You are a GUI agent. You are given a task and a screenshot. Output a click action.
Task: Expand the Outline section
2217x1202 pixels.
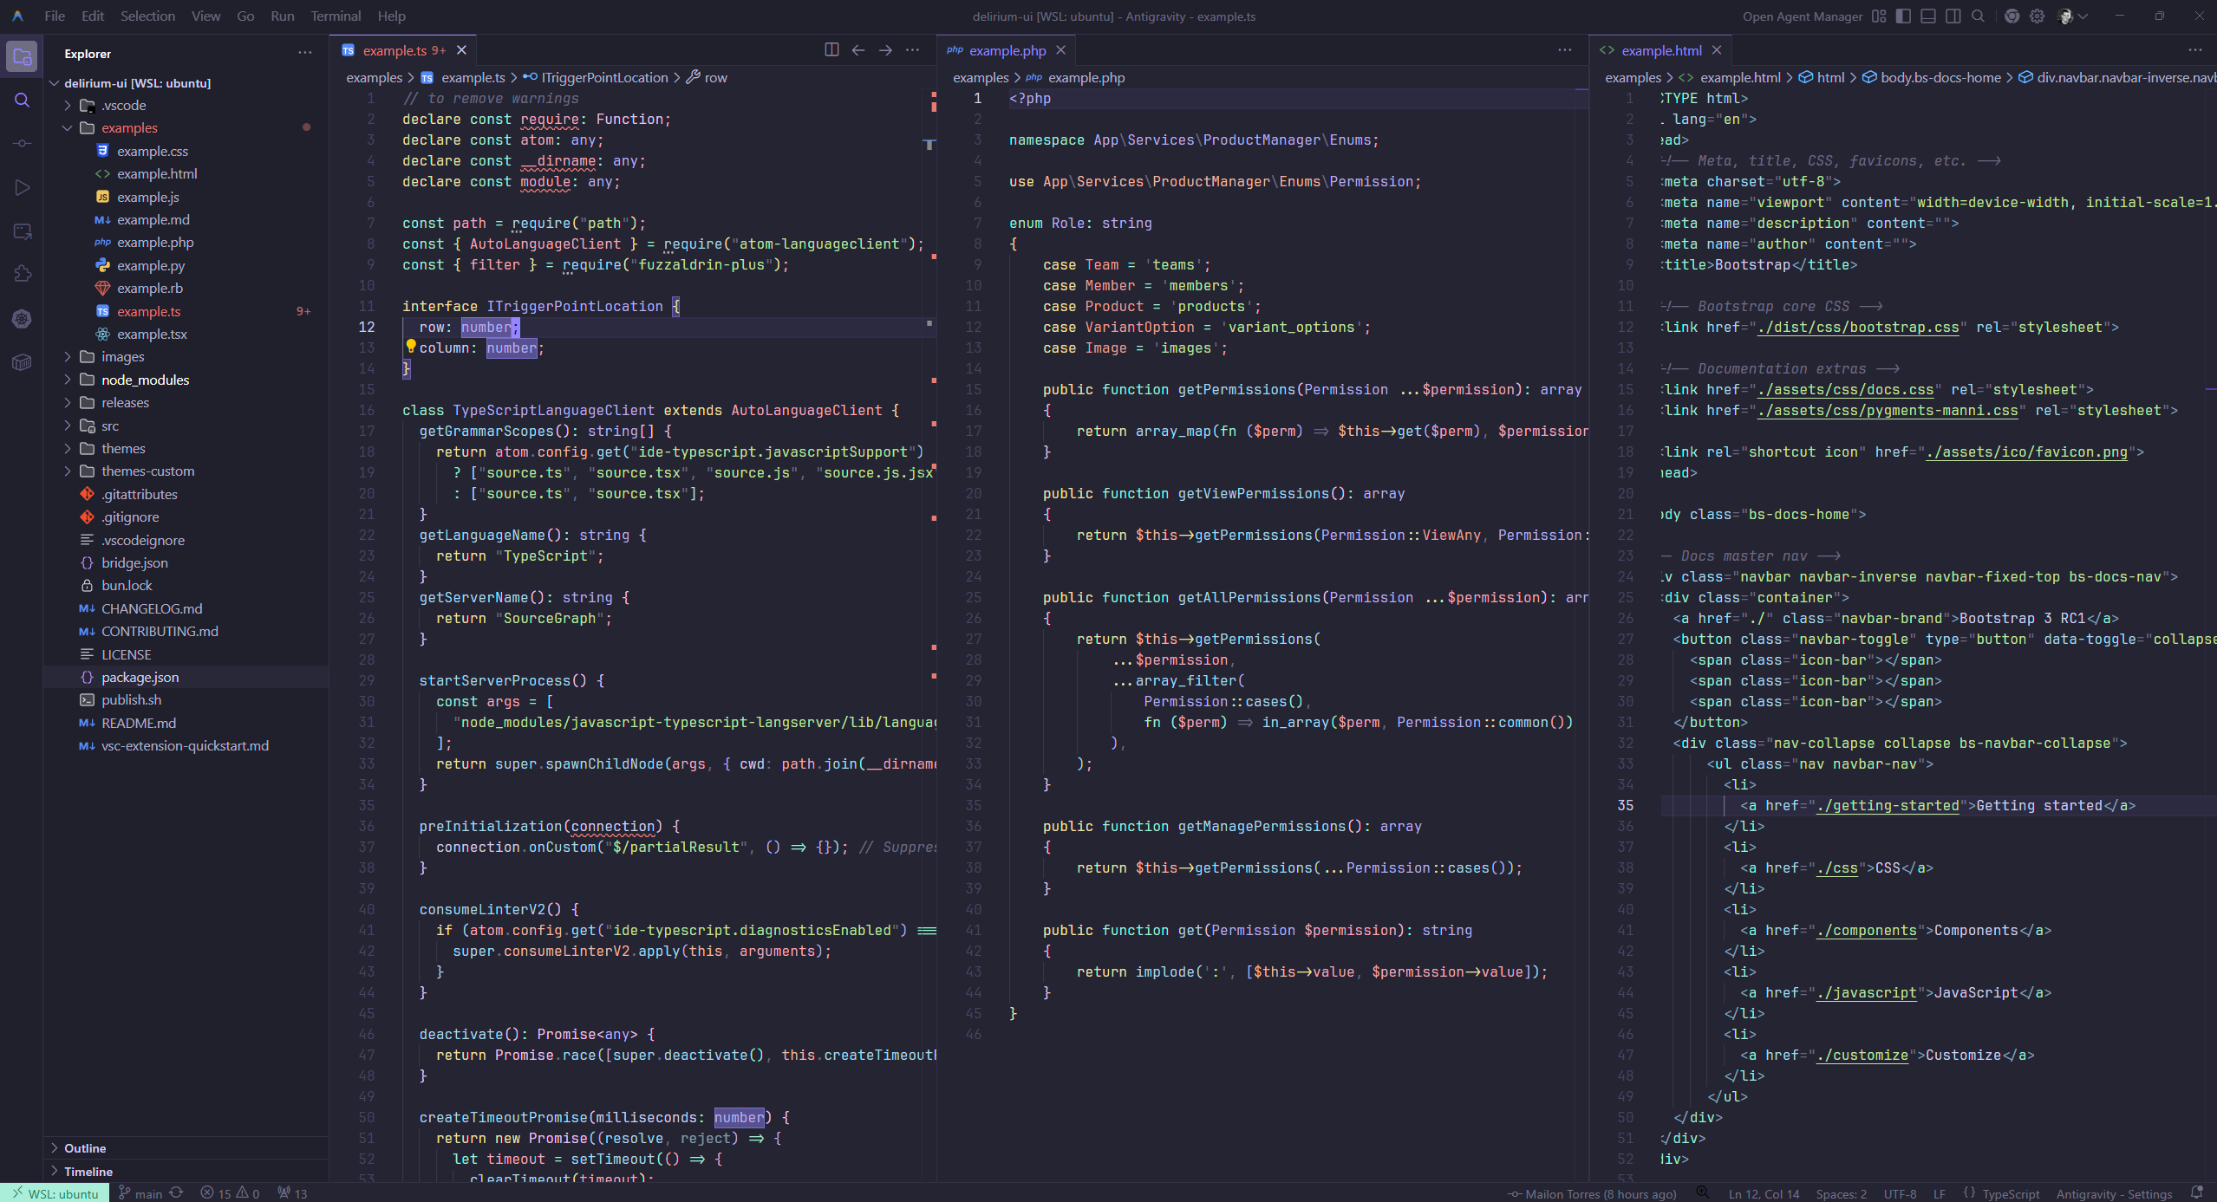point(85,1148)
